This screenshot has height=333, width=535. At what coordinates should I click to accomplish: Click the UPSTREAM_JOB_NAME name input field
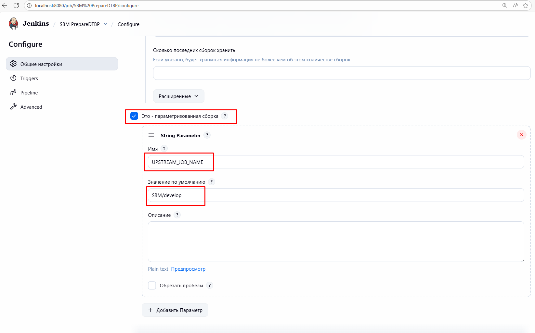[x=335, y=162]
